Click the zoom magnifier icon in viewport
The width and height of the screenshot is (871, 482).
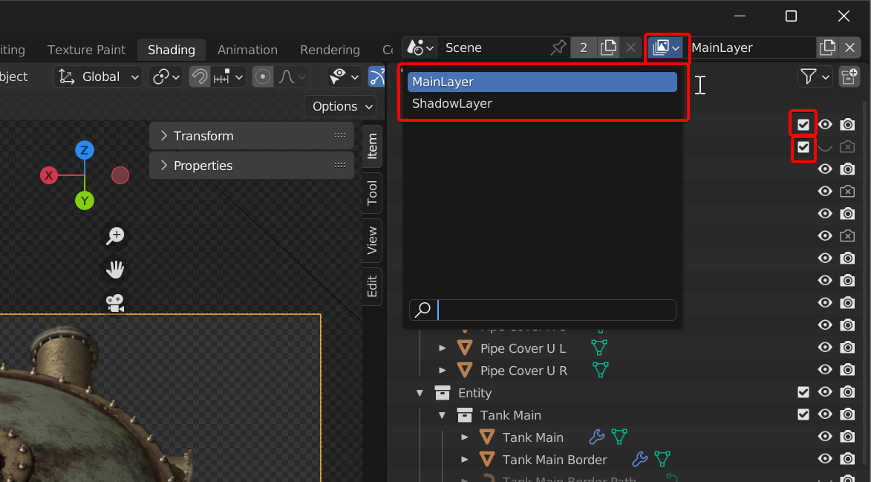[x=115, y=236]
